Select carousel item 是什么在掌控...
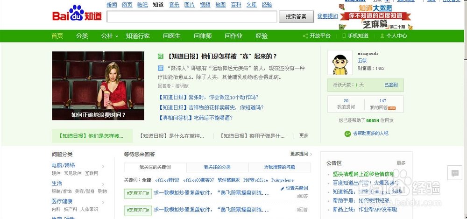 tap(172, 136)
